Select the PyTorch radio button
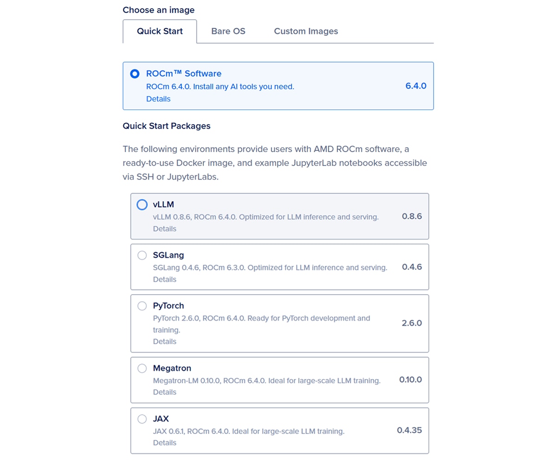Image resolution: width=557 pixels, height=464 pixels. coord(142,306)
